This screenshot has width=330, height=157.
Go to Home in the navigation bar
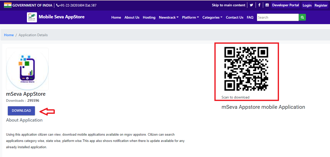pos(116,17)
